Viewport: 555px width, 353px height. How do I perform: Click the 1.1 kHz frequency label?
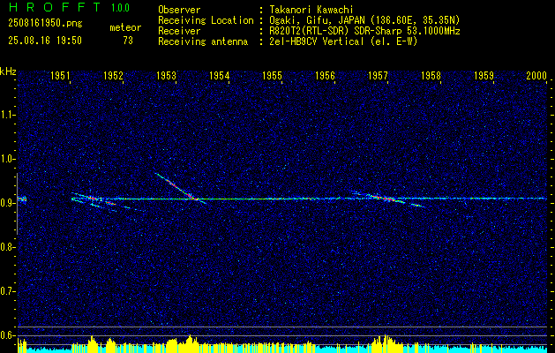click(7, 115)
